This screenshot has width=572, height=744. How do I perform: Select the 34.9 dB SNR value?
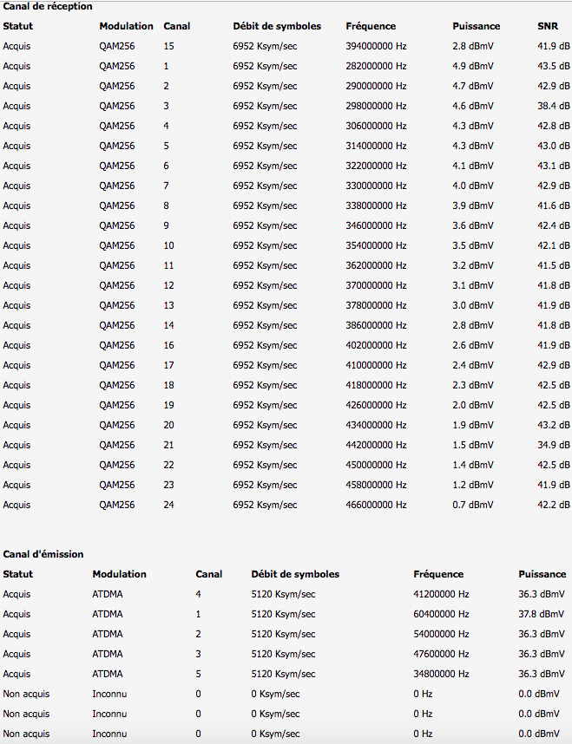(x=554, y=445)
